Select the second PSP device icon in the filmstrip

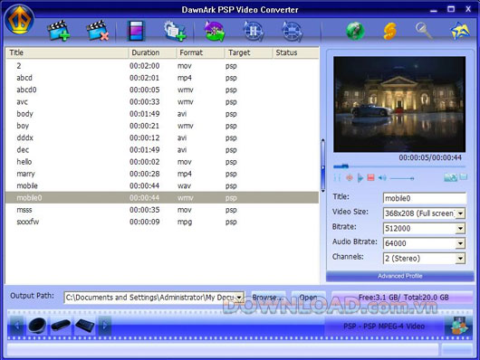[61, 325]
